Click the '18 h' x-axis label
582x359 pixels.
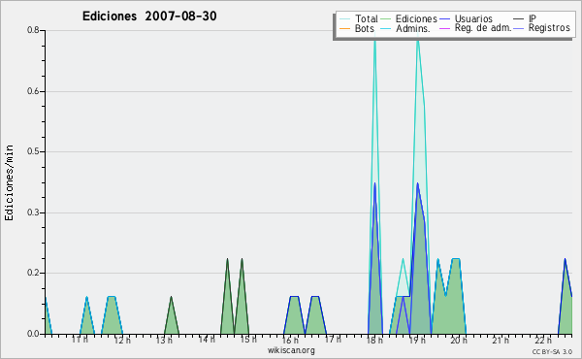click(374, 340)
